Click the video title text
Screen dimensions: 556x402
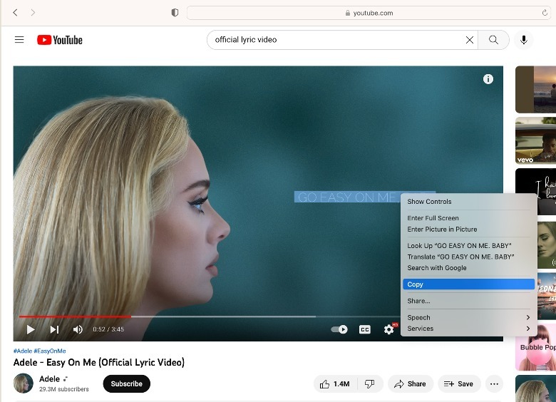pyautogui.click(x=99, y=363)
